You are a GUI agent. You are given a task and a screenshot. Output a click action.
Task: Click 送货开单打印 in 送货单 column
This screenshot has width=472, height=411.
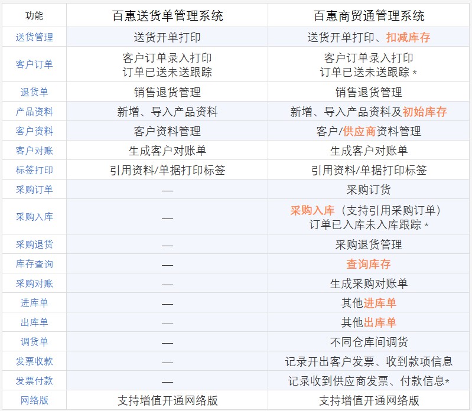(x=167, y=37)
